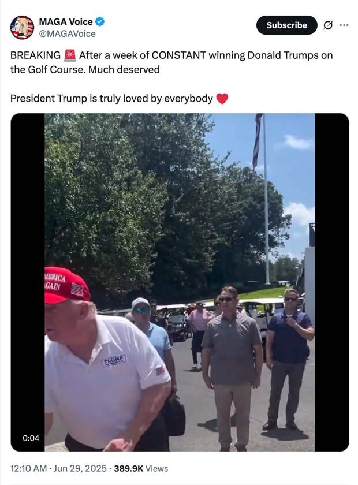Viewport: 358px width, 485px height.
Task: Open the @MAGAVoice handle link
Action: coord(67,33)
